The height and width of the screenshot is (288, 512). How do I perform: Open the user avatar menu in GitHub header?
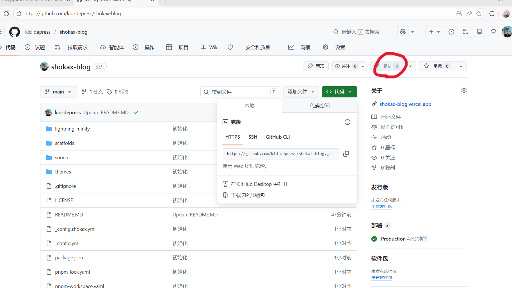coord(507,32)
